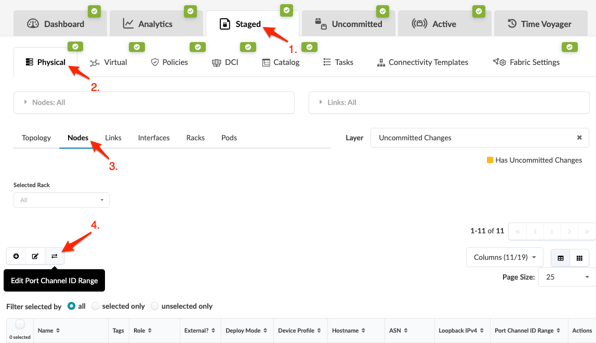Switch to table list view icon

coord(561,258)
